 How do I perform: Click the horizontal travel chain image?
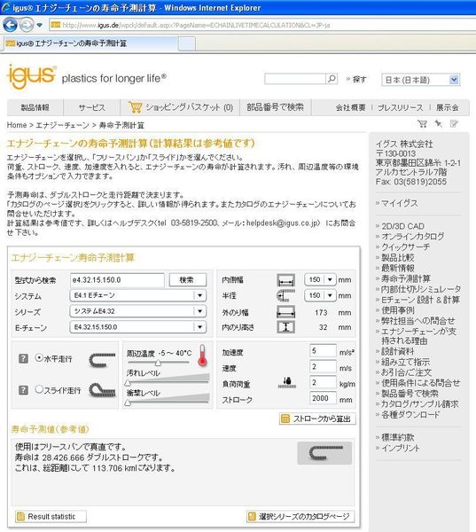click(x=102, y=360)
